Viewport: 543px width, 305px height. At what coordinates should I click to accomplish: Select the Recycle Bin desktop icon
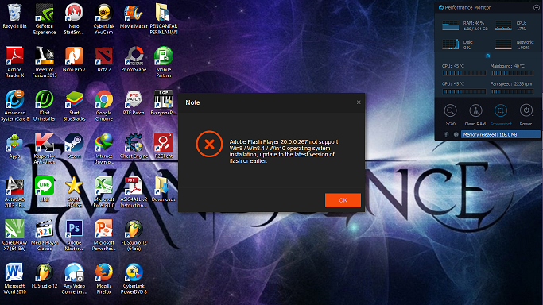[14, 16]
